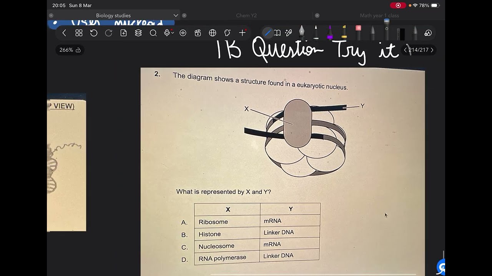Select the gray pencil tool
492x276 pixels.
(x=373, y=33)
